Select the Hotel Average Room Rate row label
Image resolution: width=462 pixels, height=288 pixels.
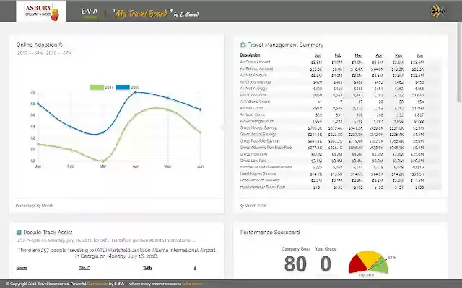[263, 186]
